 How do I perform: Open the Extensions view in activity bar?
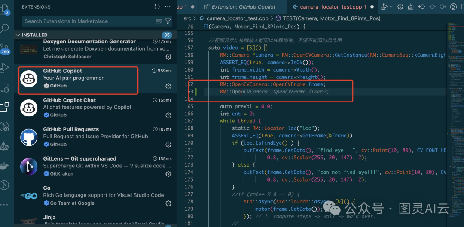[x=5, y=107]
